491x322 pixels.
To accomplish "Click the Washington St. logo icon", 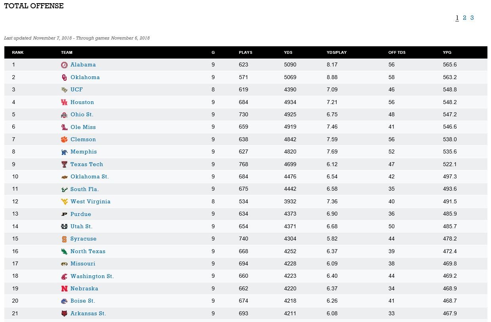I will click(x=64, y=277).
